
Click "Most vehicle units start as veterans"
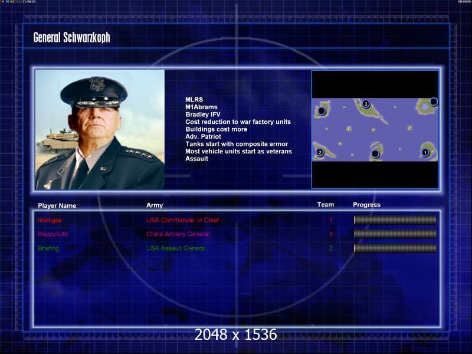[239, 152]
